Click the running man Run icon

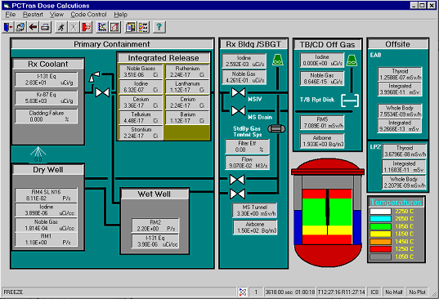[x=61, y=27]
